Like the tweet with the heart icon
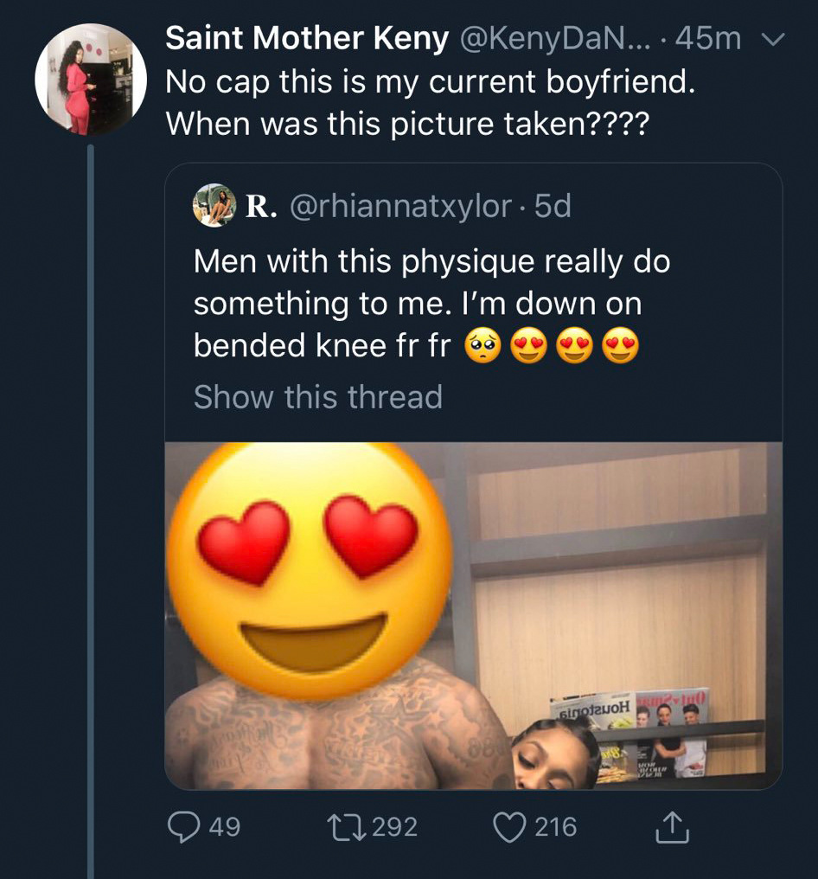This screenshot has height=879, width=818. pos(511,827)
